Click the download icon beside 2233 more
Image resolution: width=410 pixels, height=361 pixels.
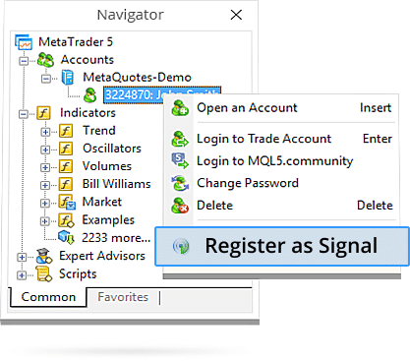pyautogui.click(x=67, y=238)
